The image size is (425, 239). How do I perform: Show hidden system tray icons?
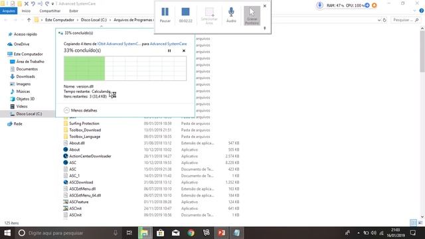click(359, 233)
